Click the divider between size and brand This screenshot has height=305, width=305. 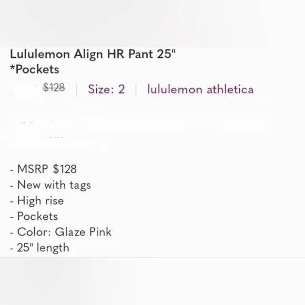point(136,90)
